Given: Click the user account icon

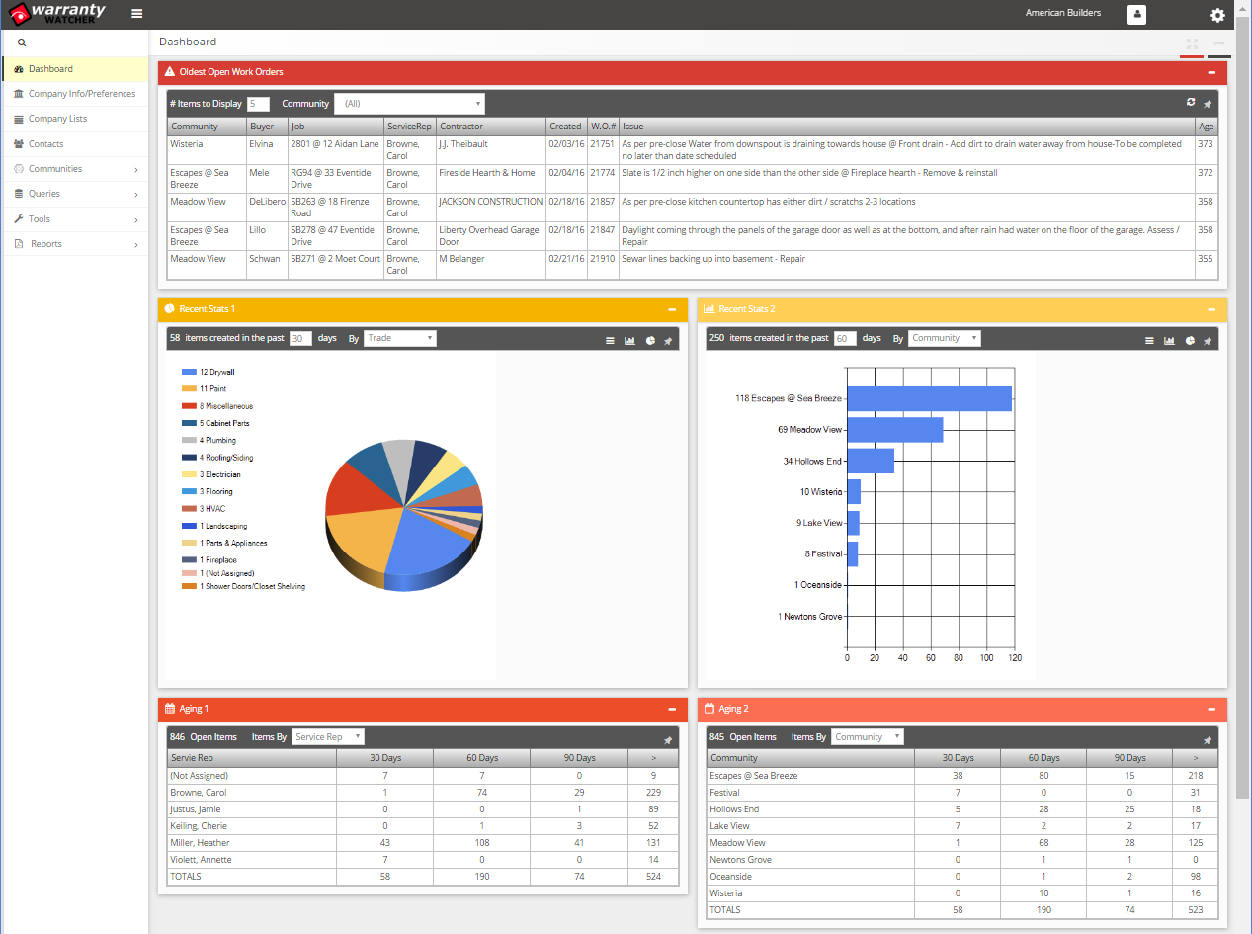Looking at the screenshot, I should coord(1136,14).
